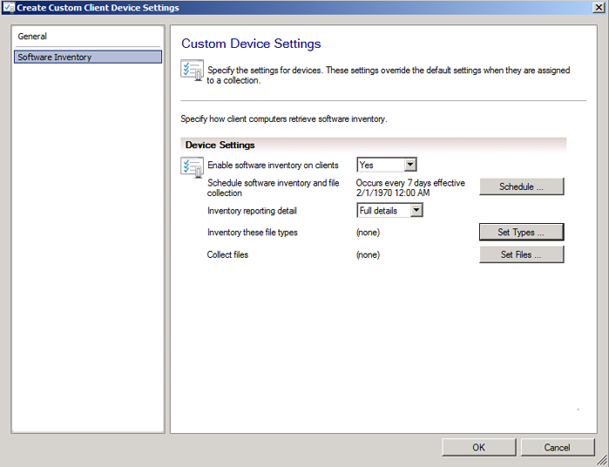Click the 'Enable software inventory on clients' label
The image size is (609, 467).
[272, 166]
